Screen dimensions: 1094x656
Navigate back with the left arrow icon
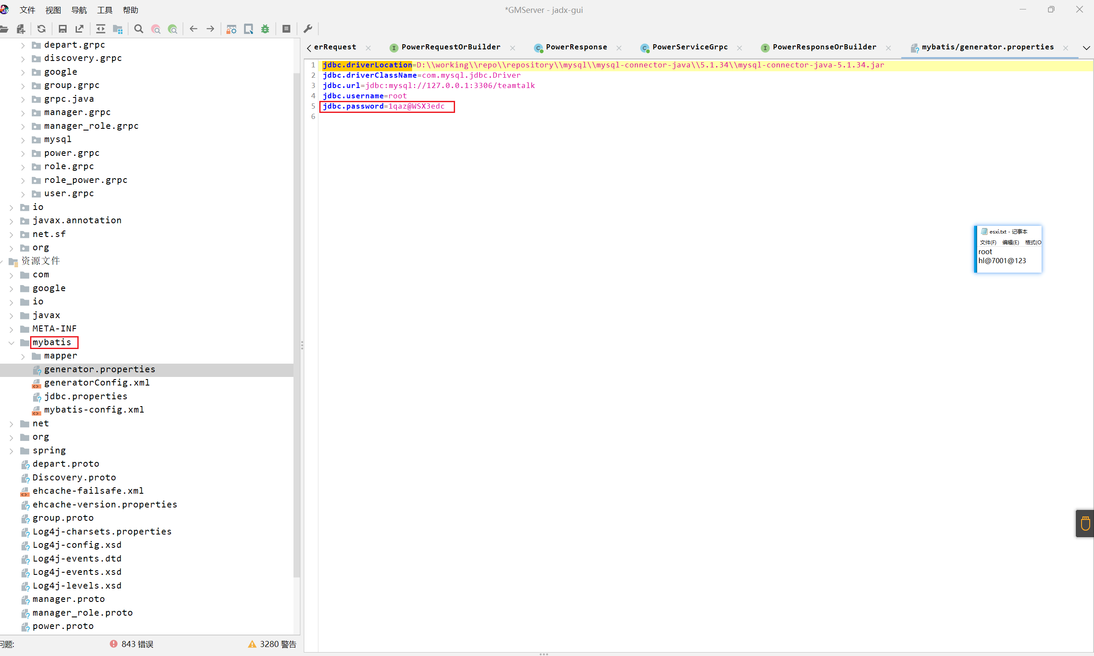click(x=193, y=29)
